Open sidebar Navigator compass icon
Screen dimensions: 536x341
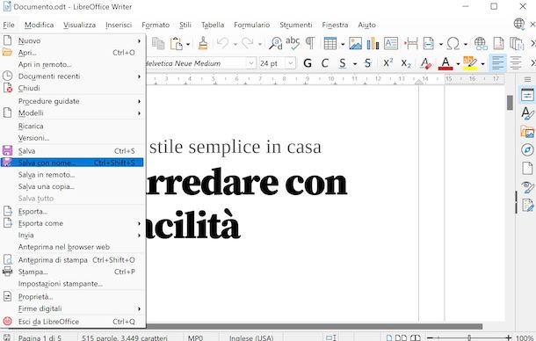(527, 149)
